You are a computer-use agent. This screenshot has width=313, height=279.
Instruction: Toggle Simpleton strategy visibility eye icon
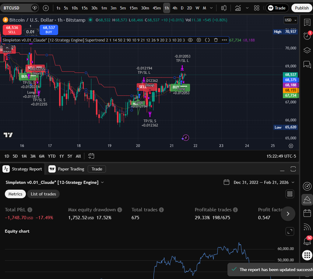tap(190, 40)
